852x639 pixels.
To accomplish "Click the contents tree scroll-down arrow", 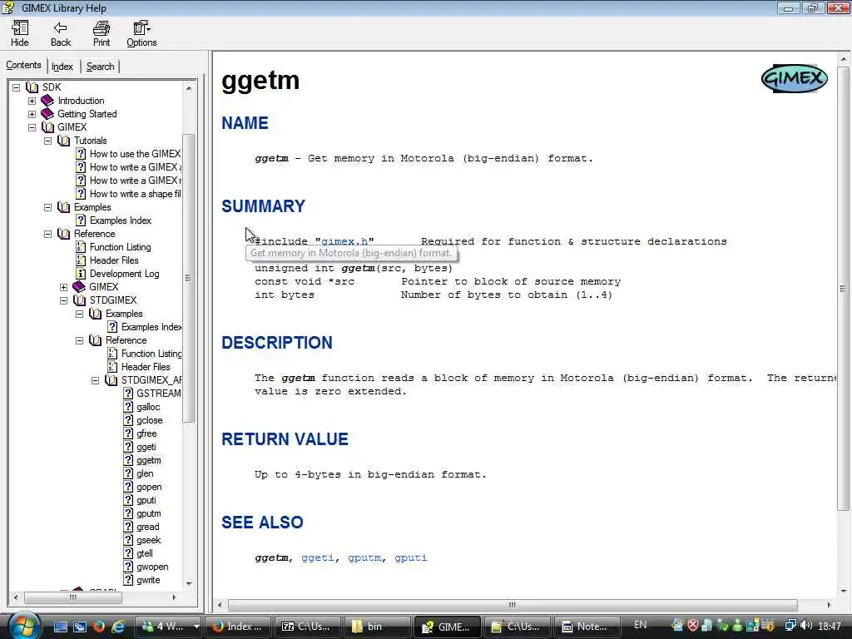I will [x=189, y=583].
